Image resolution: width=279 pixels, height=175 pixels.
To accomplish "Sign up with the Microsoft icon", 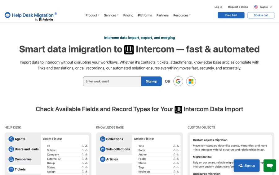I will tap(191, 81).
